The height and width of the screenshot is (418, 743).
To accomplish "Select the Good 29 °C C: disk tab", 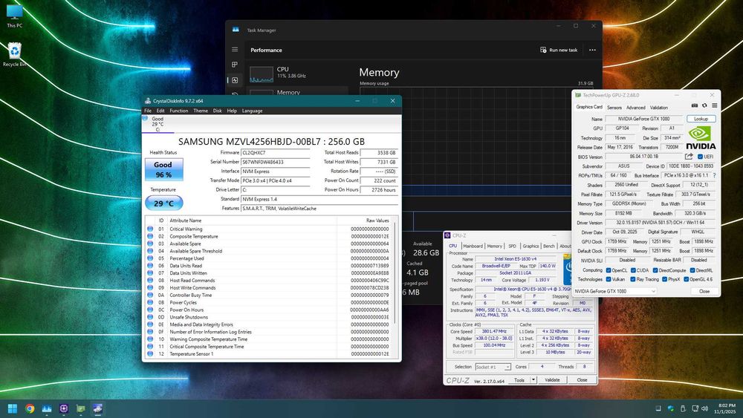I will [158, 124].
